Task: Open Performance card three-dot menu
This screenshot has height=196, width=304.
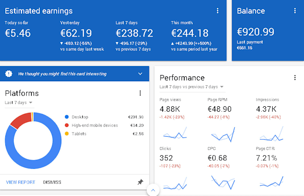Action: (x=295, y=78)
